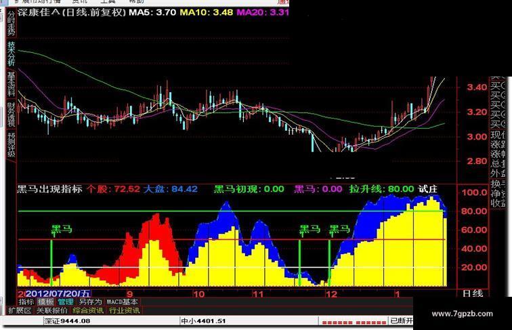This screenshot has height=330, width=512.
Task: Switch to 关联报价 tab
Action: [x=51, y=310]
